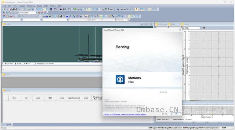
Task: Click the blue globe icon in third toolbar row
Action: [104, 16]
